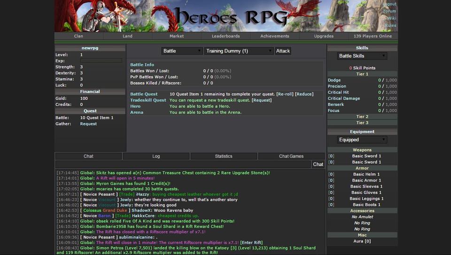
Task: Click the No Amulet slot
Action: [x=362, y=217]
